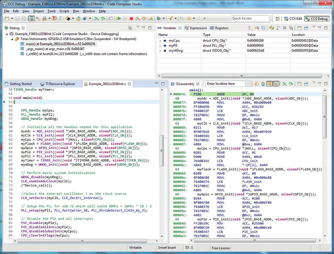Collapse the Texas Instruments XDS100v2 emulator node
Viewport: 334px width, 254px height.
tap(12, 39)
